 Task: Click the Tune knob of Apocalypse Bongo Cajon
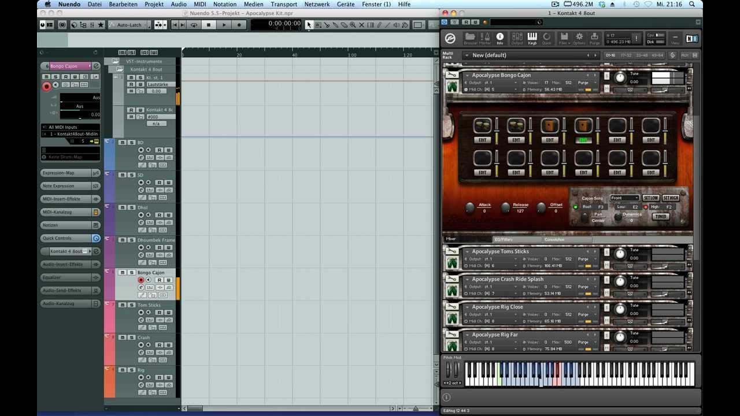620,77
